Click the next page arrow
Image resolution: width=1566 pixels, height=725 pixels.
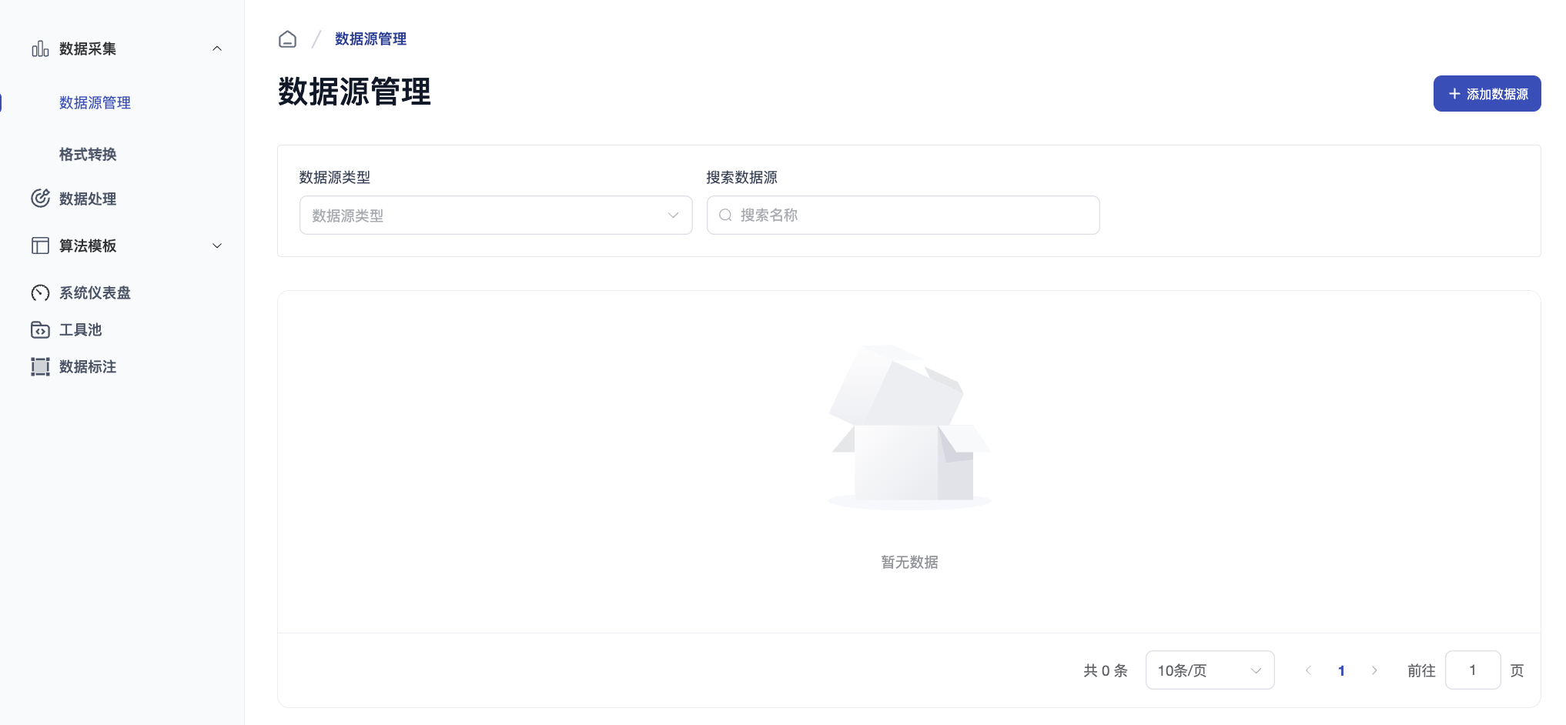click(1374, 670)
